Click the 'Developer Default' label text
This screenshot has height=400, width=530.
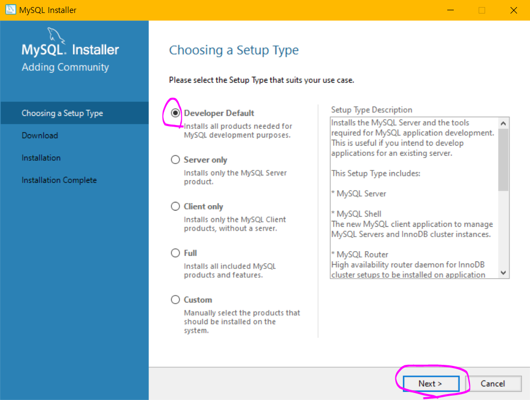[x=219, y=113]
